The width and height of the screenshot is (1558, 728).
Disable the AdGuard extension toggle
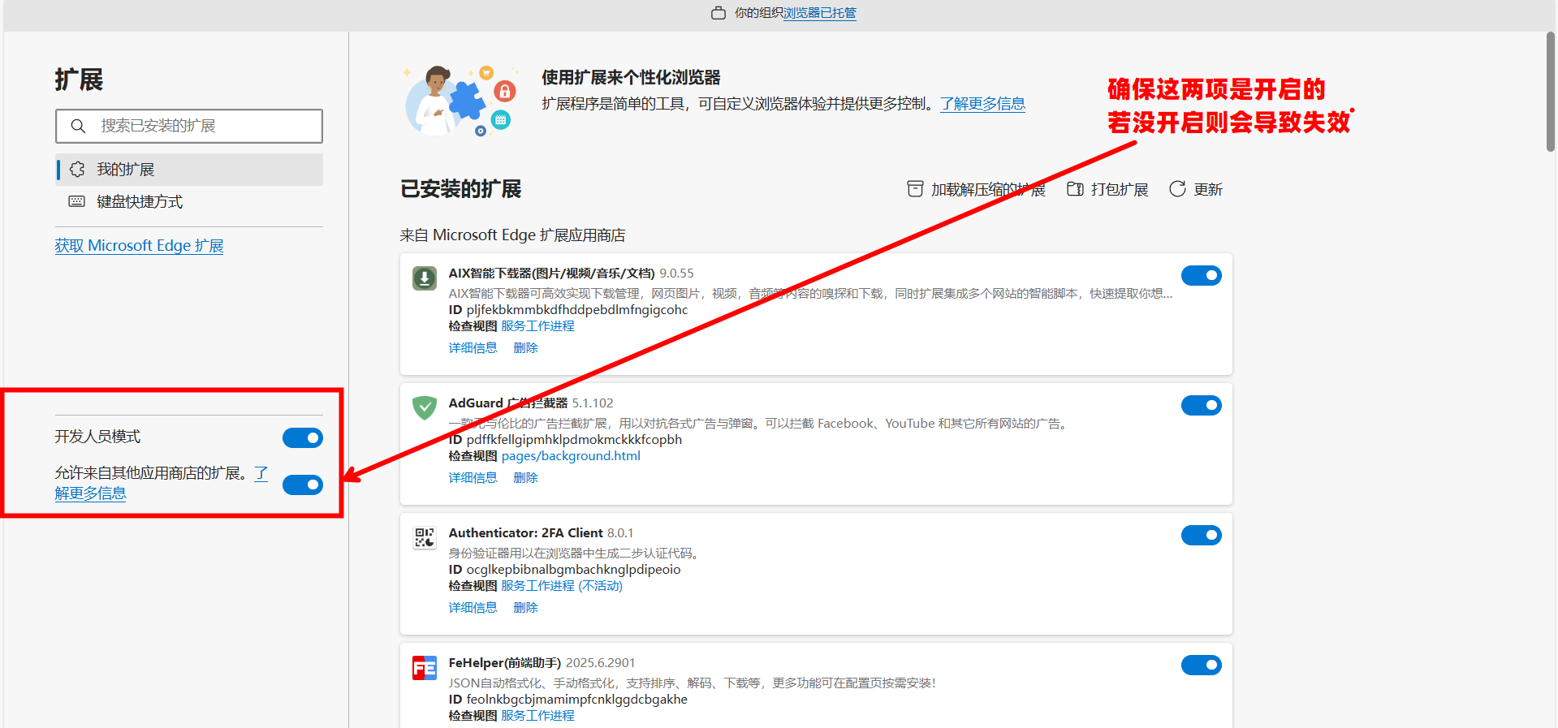(x=1201, y=405)
